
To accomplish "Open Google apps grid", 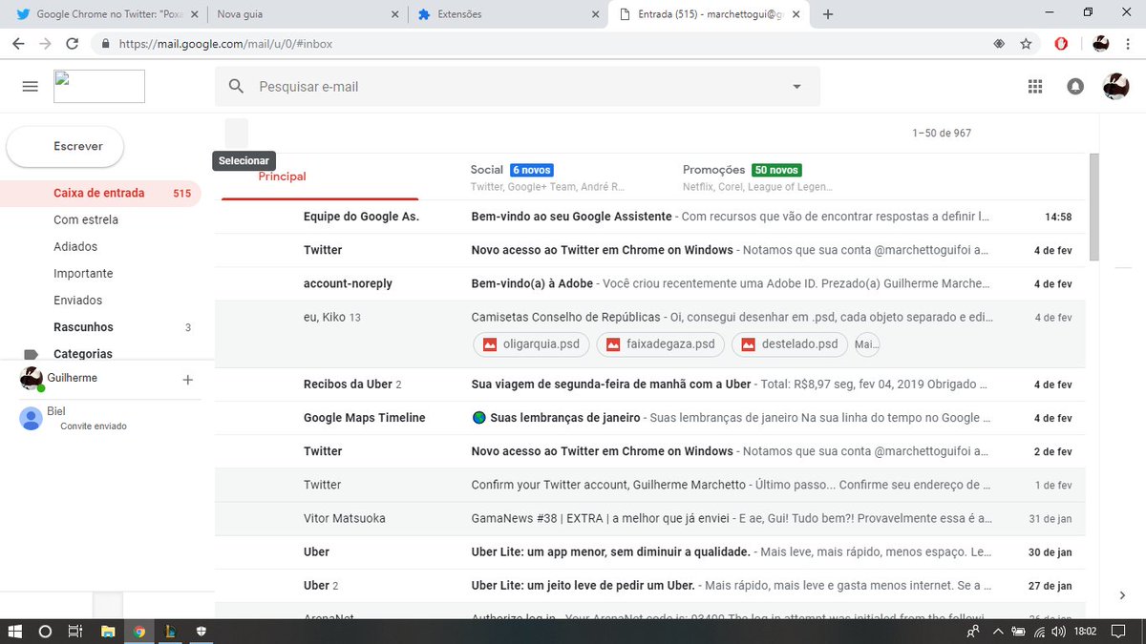I will 1035,87.
